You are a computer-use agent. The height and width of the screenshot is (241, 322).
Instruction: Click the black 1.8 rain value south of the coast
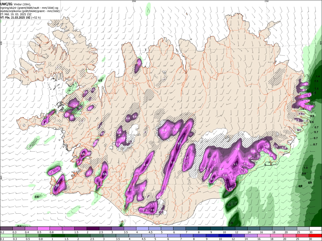pyautogui.click(x=229, y=205)
